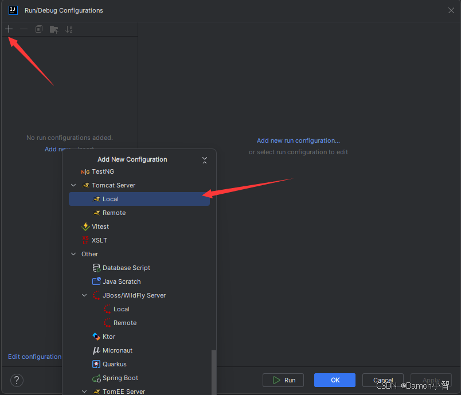Click the Spring Boot icon
This screenshot has height=395, width=461.
click(96, 378)
